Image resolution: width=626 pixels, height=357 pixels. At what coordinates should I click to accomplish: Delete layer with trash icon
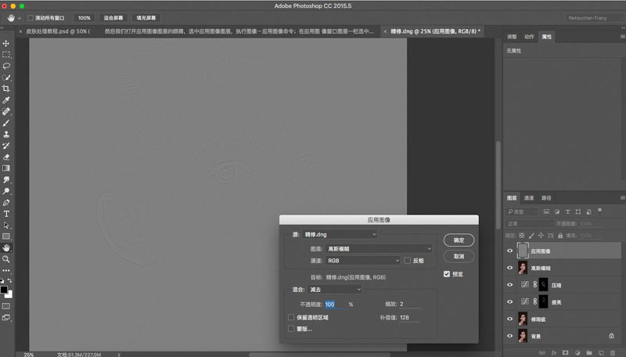pos(613,352)
